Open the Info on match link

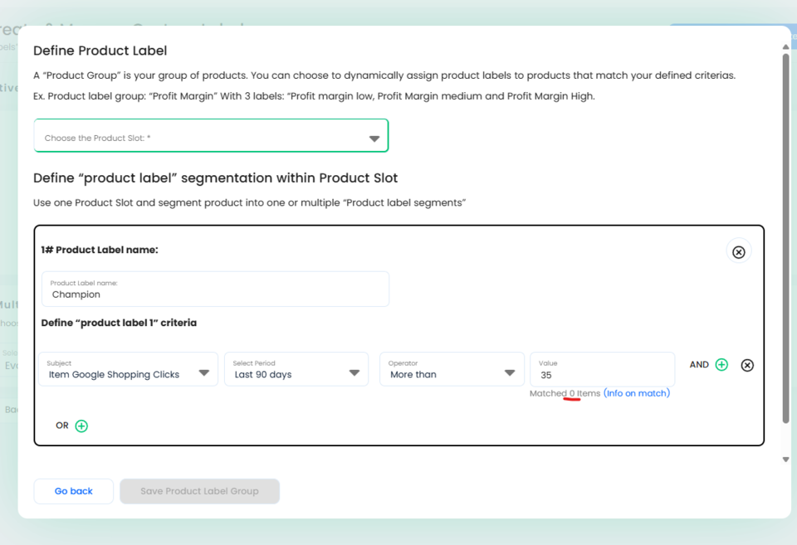(x=637, y=393)
